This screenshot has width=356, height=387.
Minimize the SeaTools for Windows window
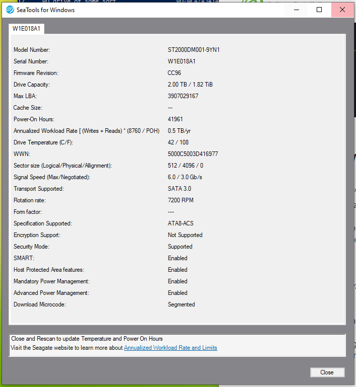[295, 10]
